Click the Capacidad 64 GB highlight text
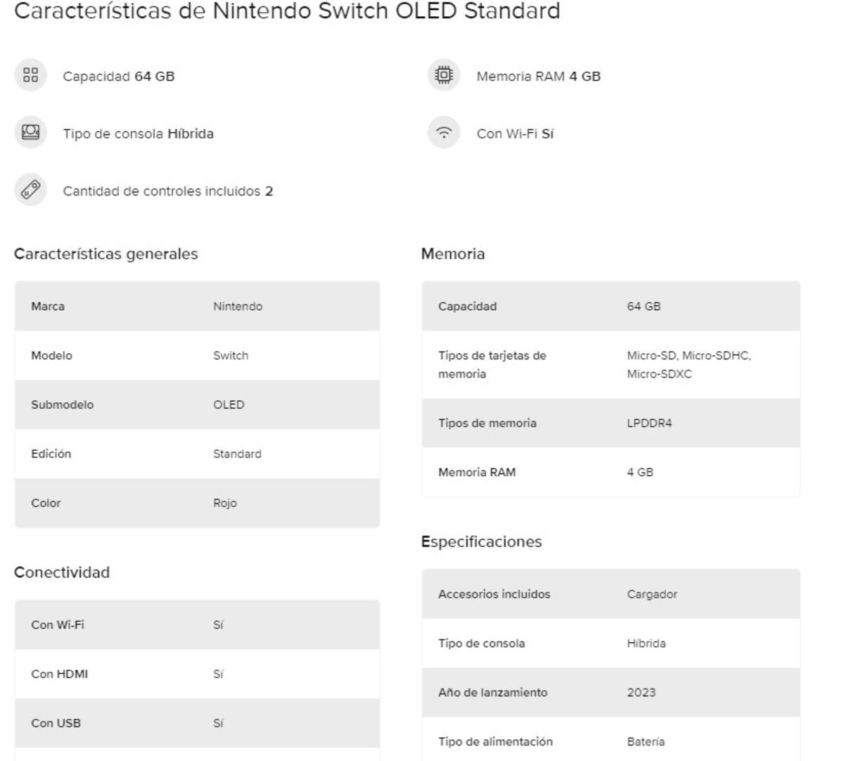The height and width of the screenshot is (761, 844). pos(119,77)
